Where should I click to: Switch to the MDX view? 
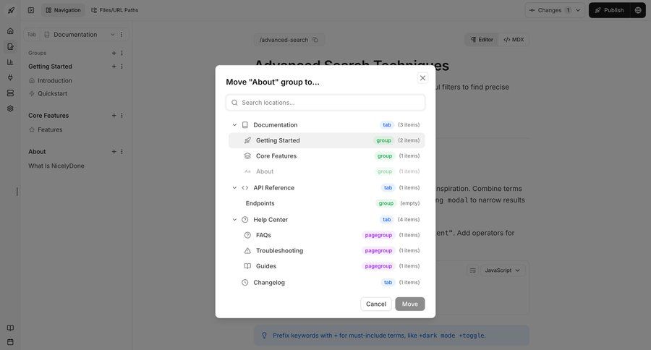tap(514, 40)
